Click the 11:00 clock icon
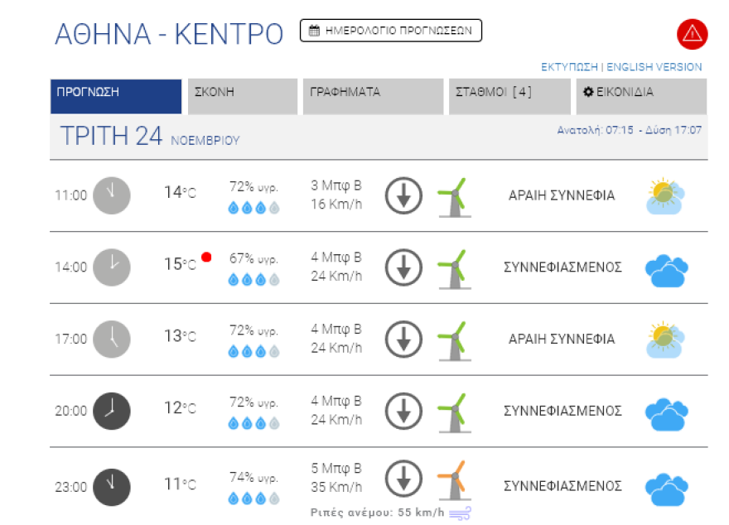The image size is (729, 525). (x=111, y=195)
